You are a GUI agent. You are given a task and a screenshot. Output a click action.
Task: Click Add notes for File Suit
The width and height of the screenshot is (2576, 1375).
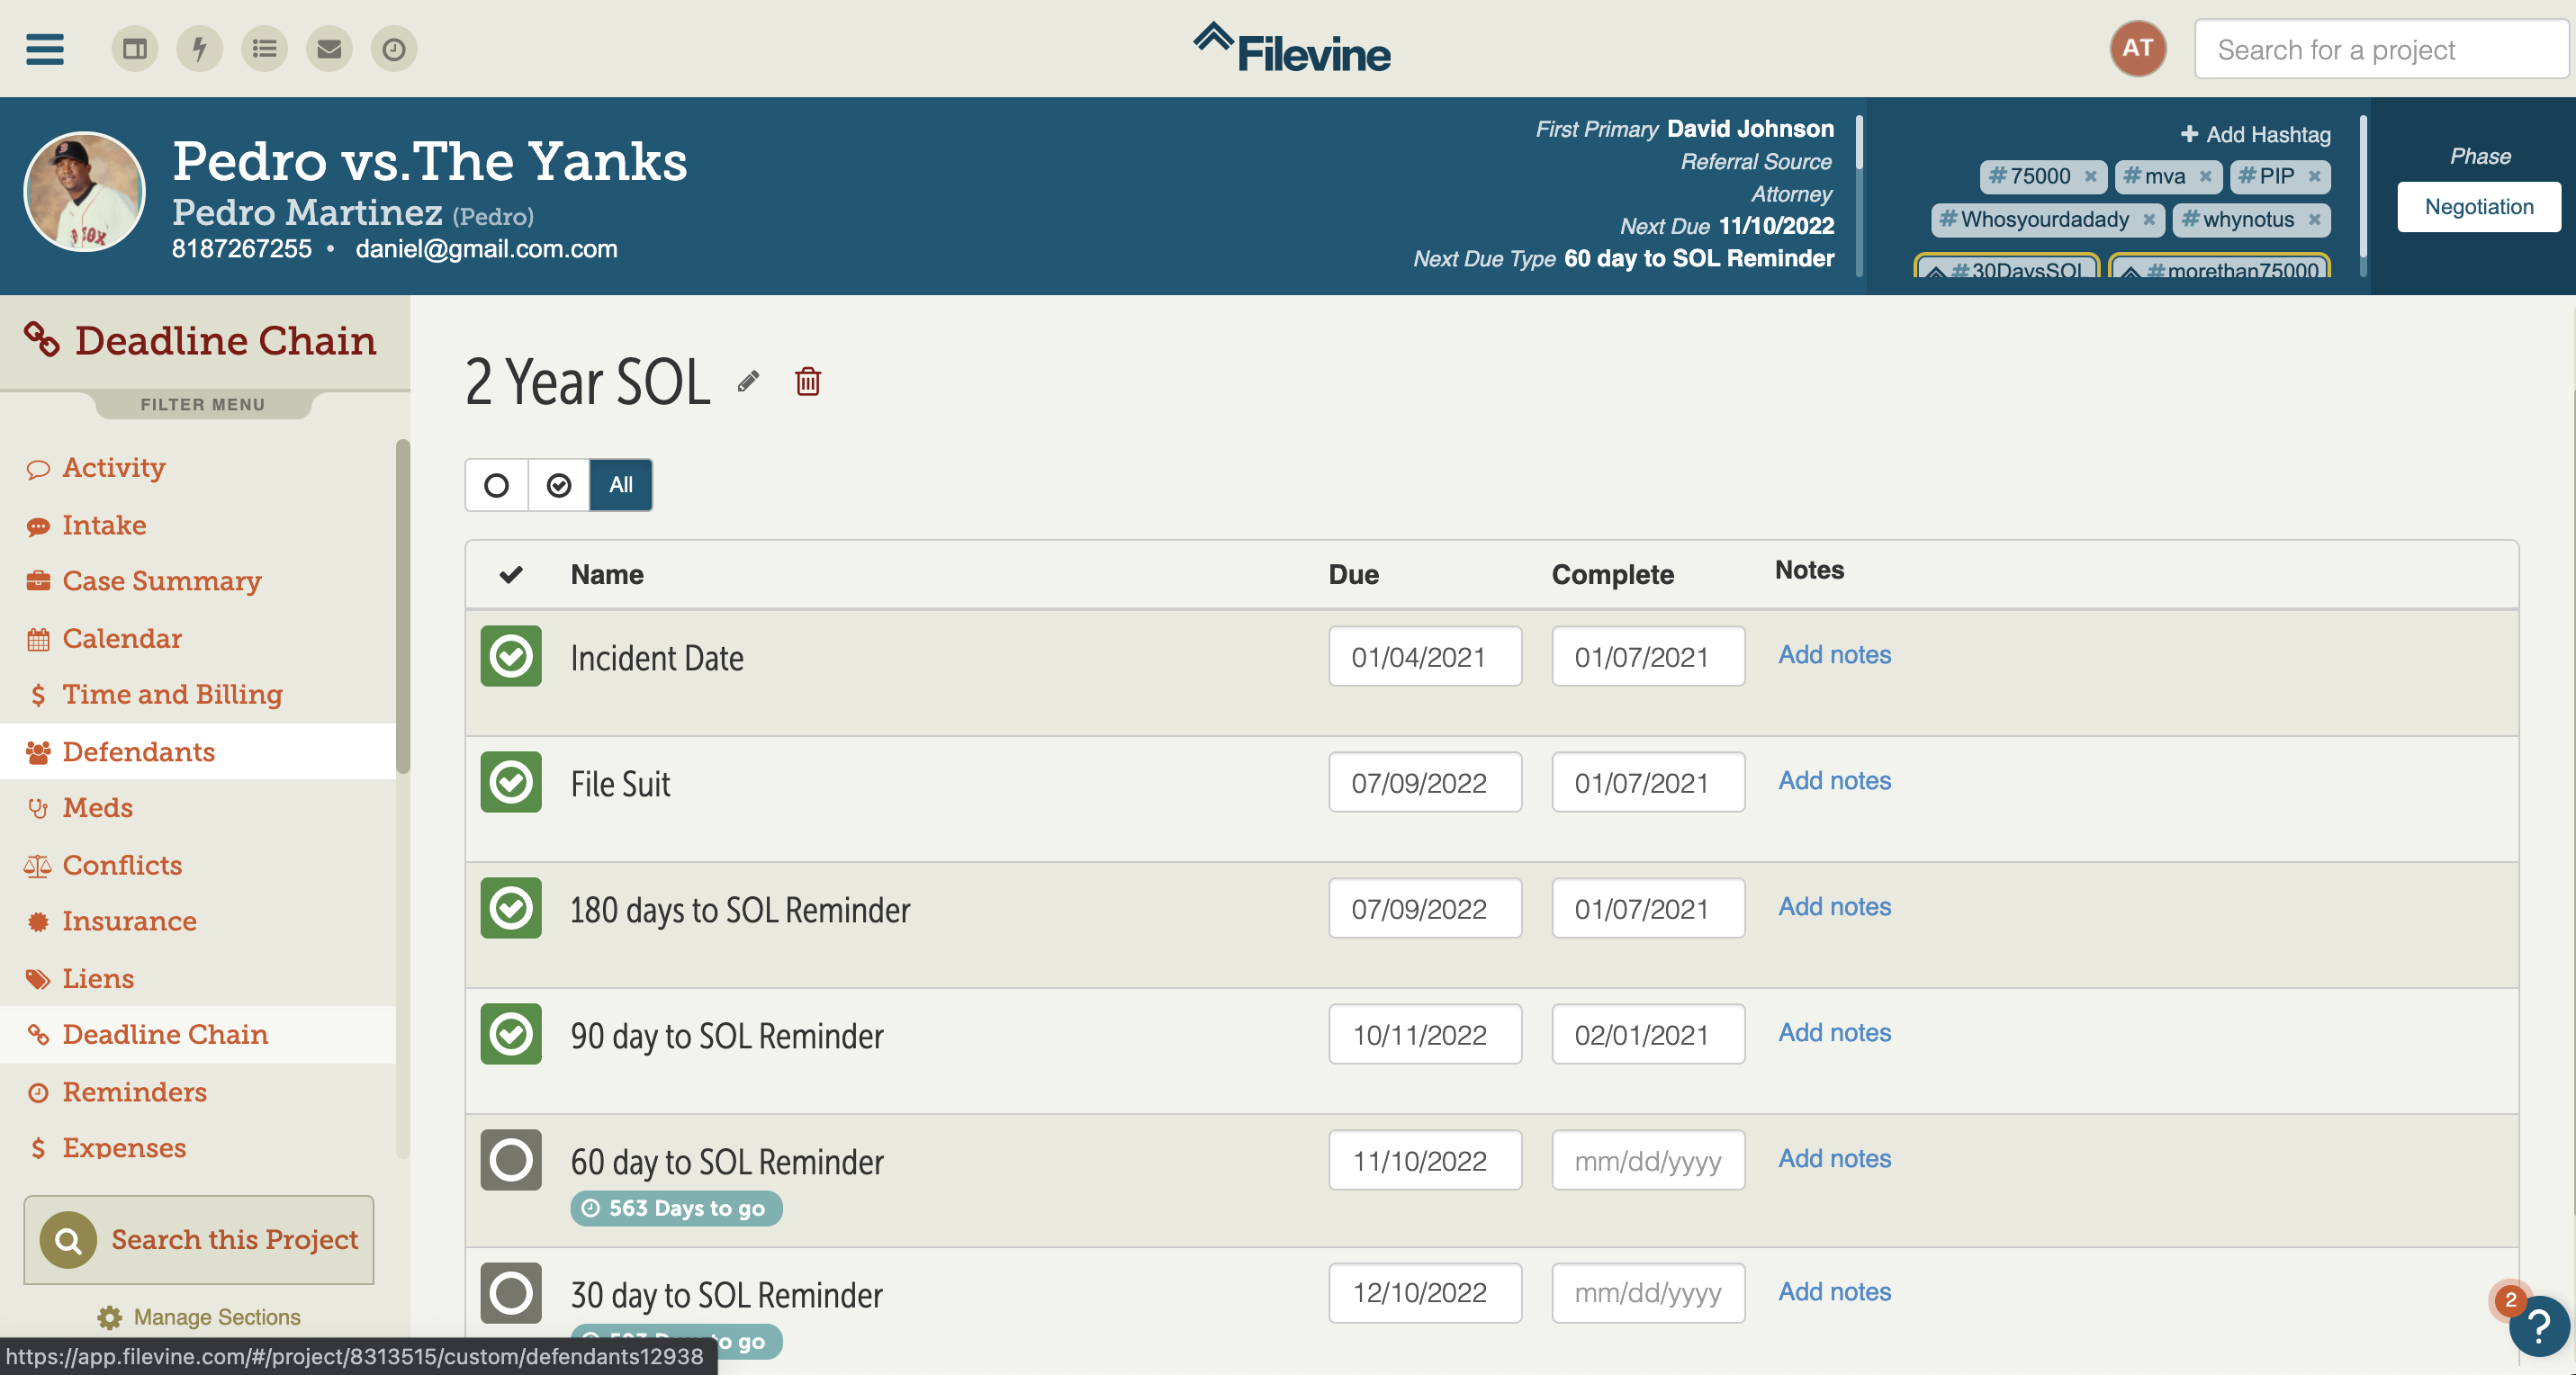pos(1834,780)
